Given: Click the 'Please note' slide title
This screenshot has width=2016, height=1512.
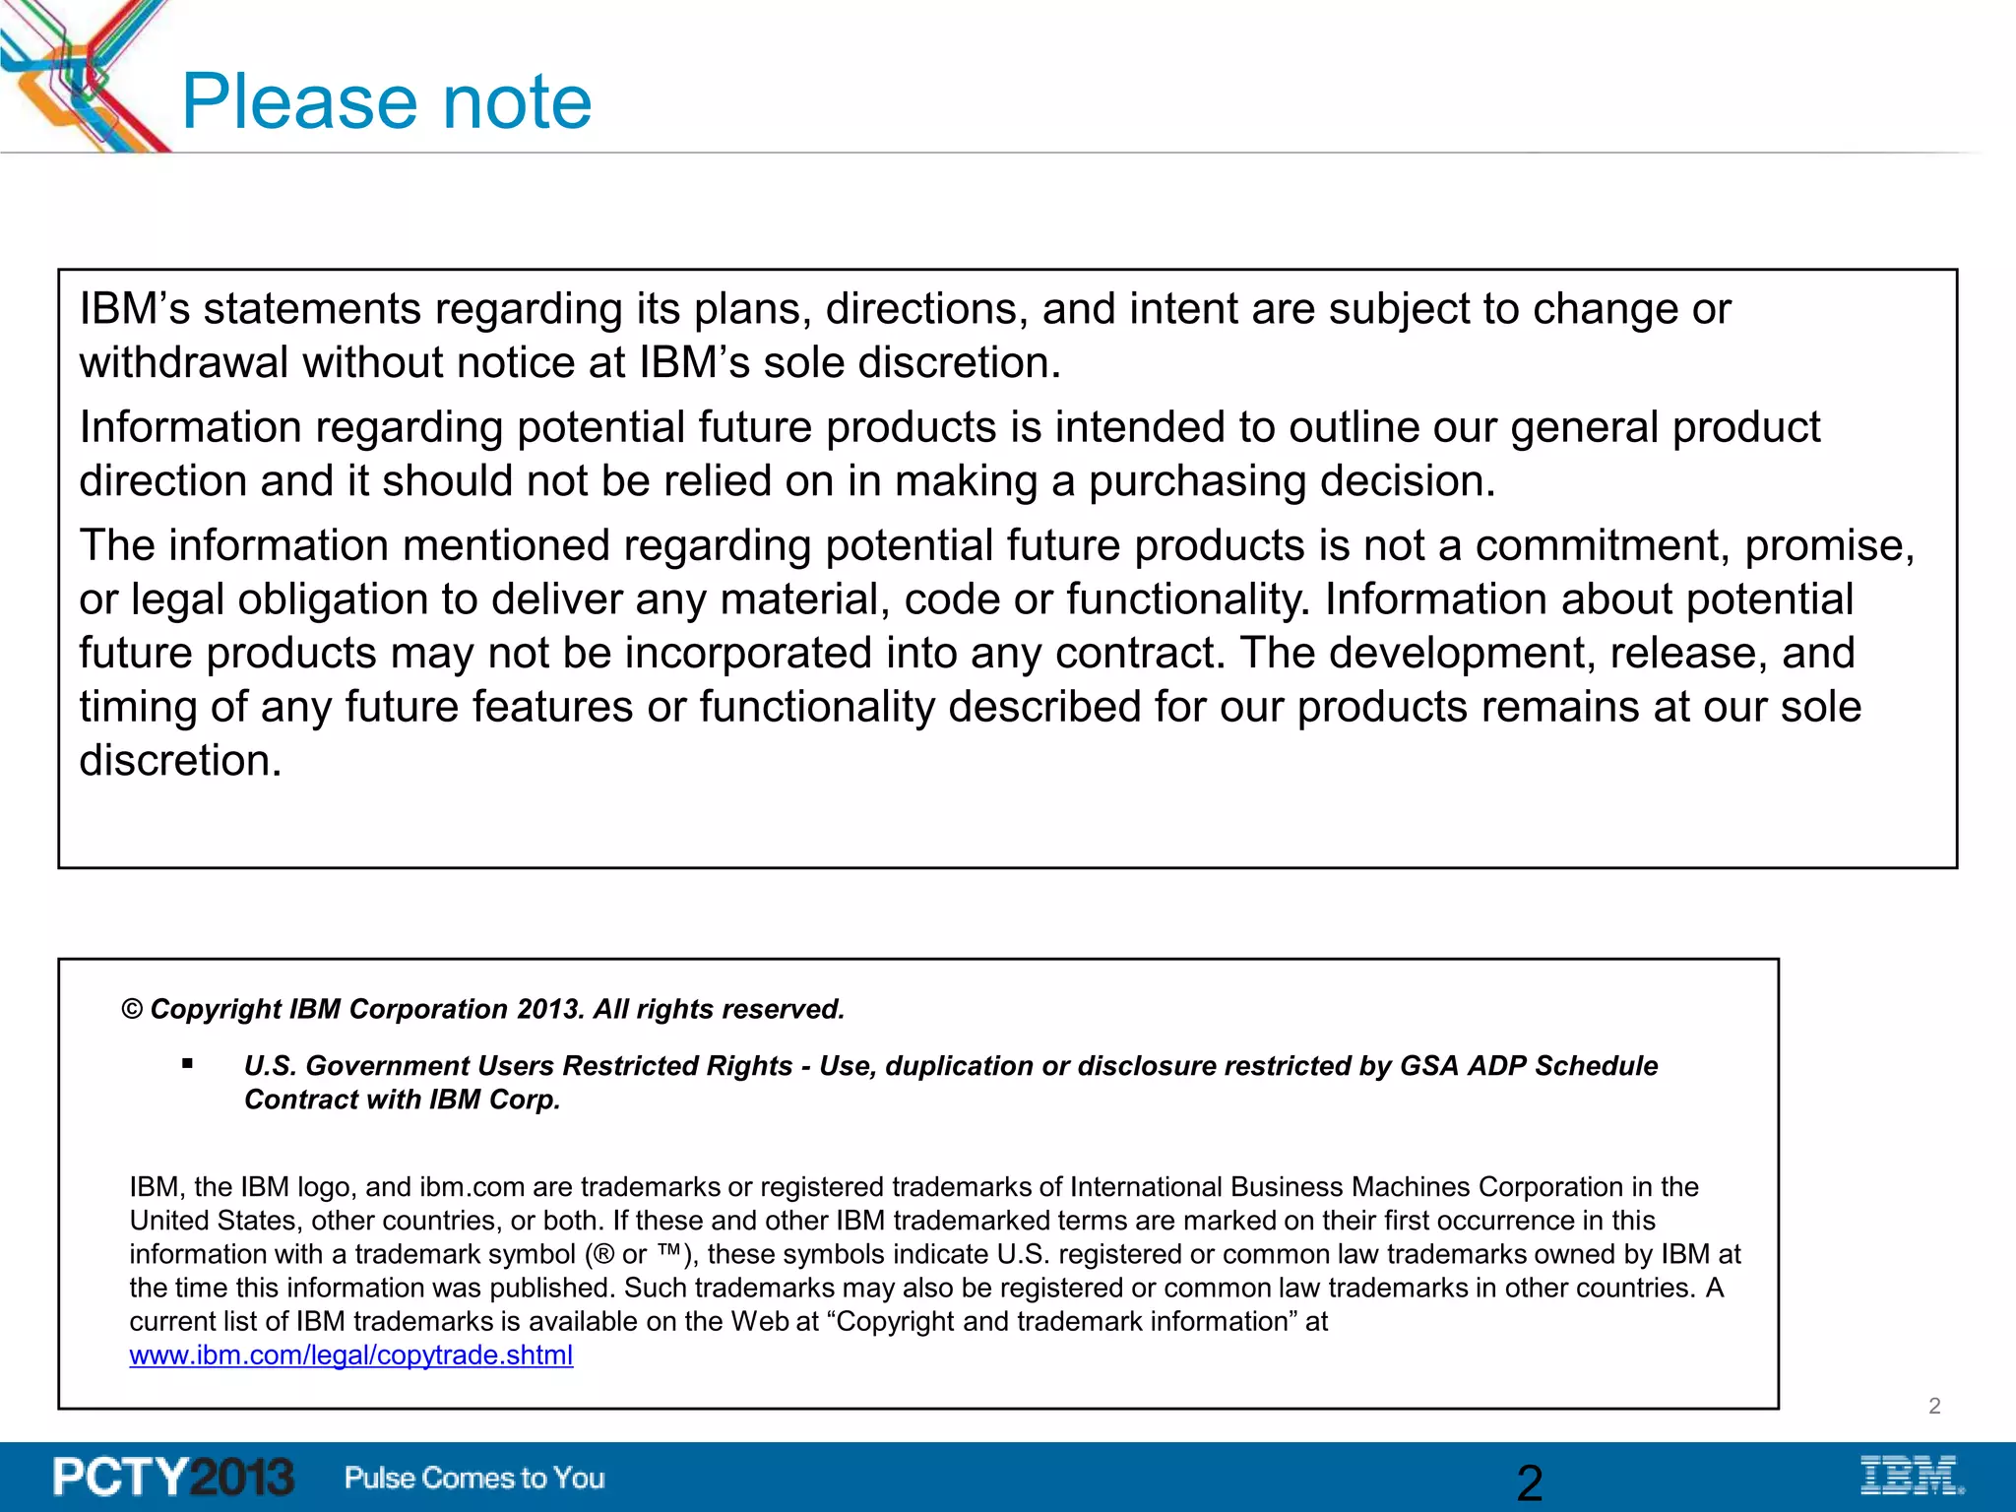Looking at the screenshot, I should click(x=387, y=101).
